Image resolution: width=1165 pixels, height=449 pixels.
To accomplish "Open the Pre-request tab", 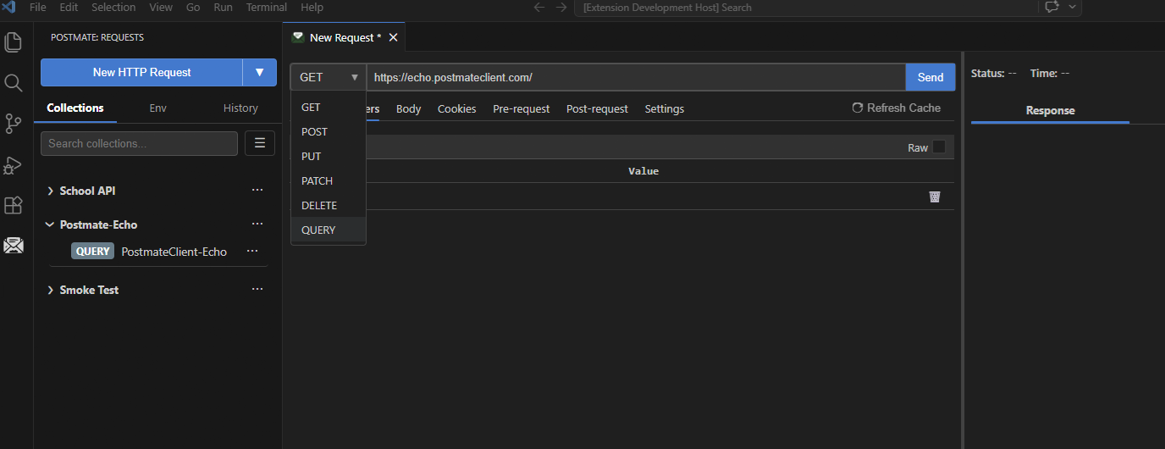I will [522, 108].
